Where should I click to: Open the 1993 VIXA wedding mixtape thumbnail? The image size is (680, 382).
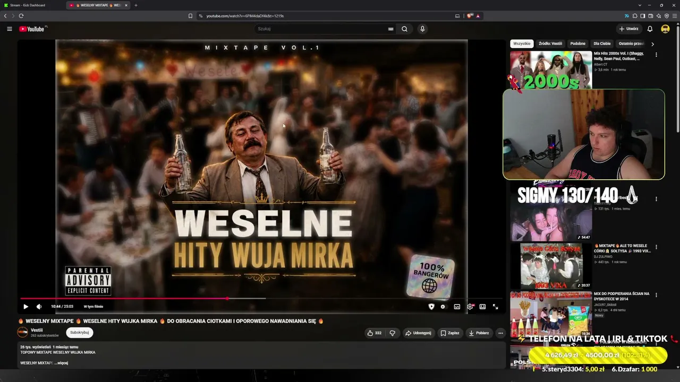(551, 266)
